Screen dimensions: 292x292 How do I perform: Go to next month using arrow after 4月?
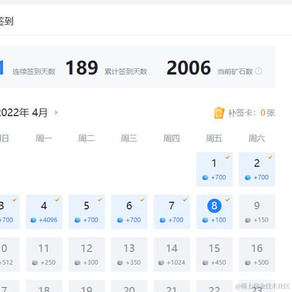tap(56, 112)
